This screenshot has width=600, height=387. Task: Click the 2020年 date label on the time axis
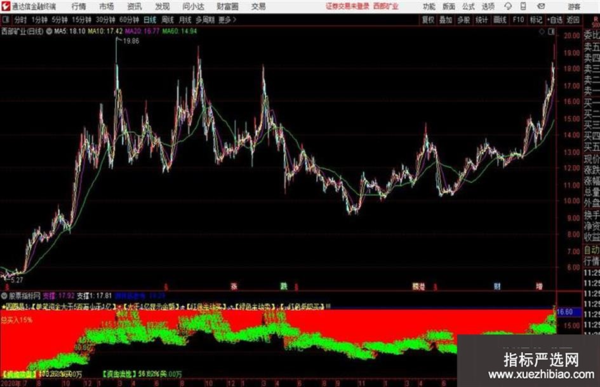[11, 383]
